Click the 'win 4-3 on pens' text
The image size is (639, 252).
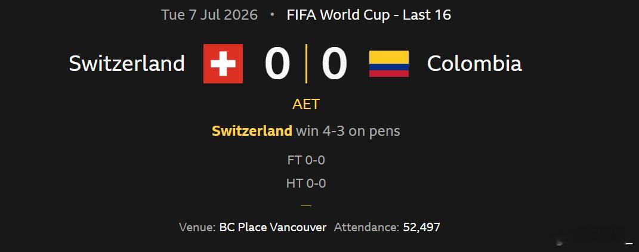pos(348,131)
